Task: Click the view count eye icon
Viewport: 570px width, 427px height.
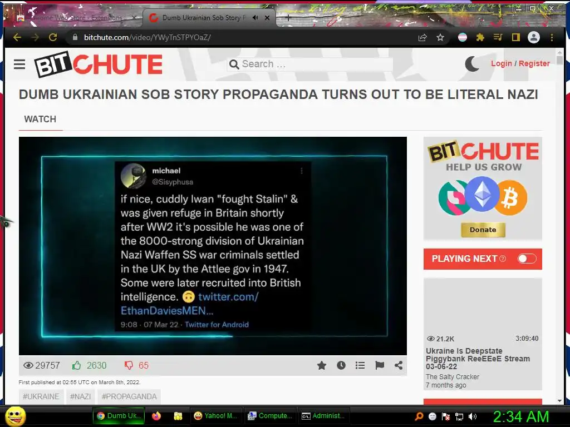Action: 28,365
